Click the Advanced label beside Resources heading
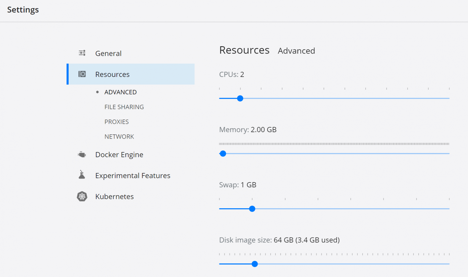The height and width of the screenshot is (277, 468). (x=296, y=51)
